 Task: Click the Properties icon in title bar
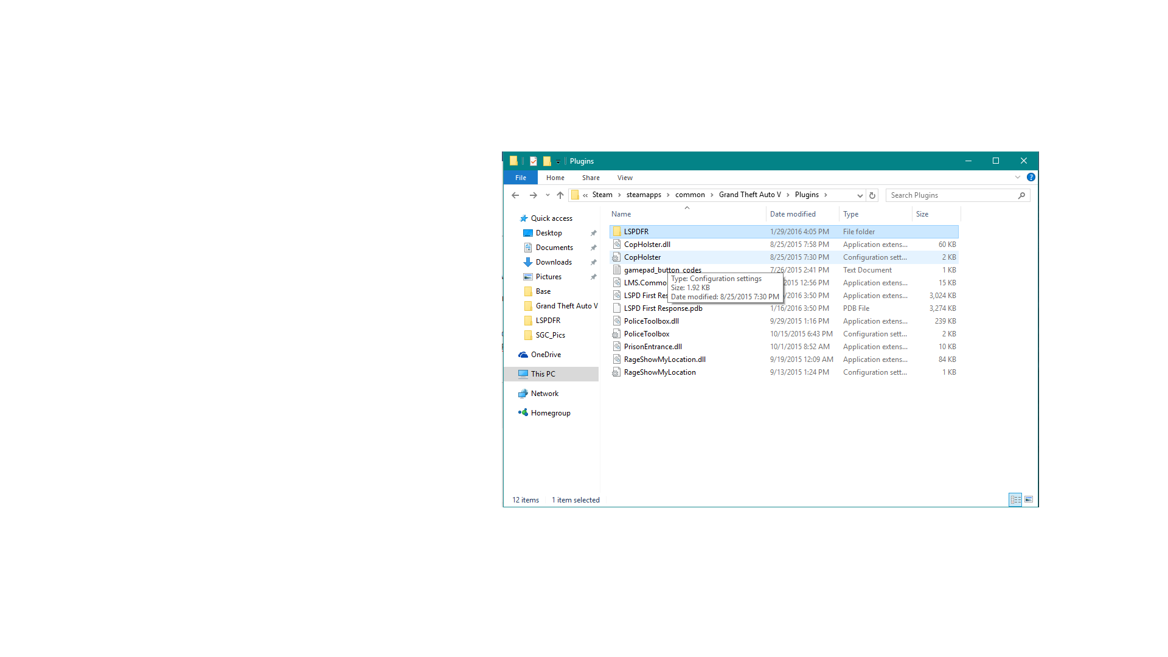[534, 161]
